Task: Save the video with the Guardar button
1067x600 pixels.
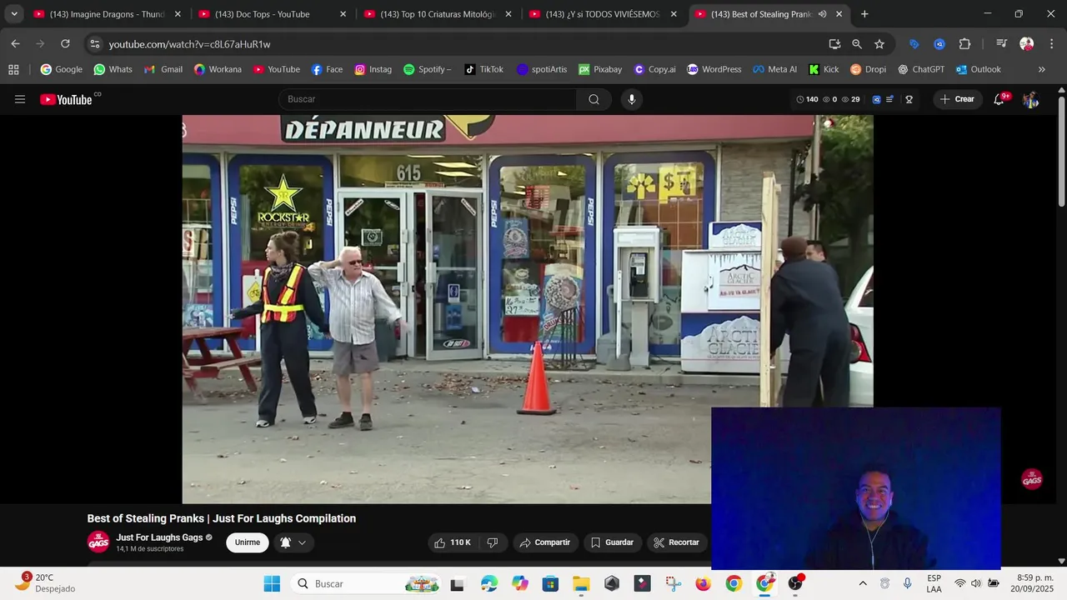Action: tap(612, 542)
